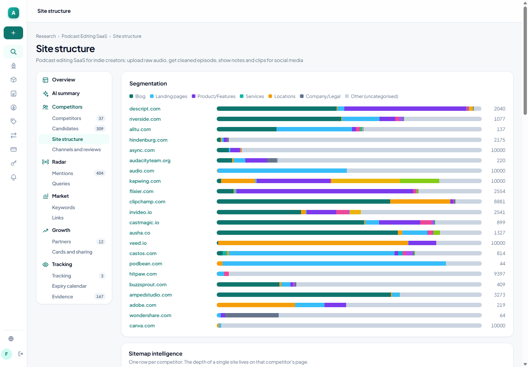
Task: Click the Overview layout icon
Action: click(45, 80)
